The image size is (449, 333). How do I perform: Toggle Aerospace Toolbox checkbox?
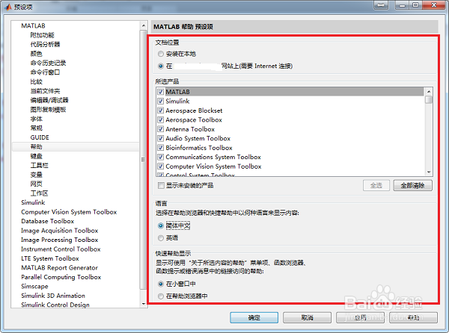click(x=161, y=119)
